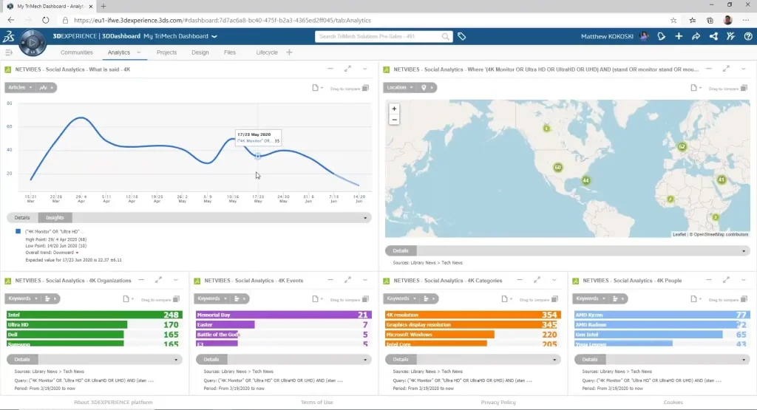Switch to Files tab
This screenshot has height=410, width=757.
(230, 52)
